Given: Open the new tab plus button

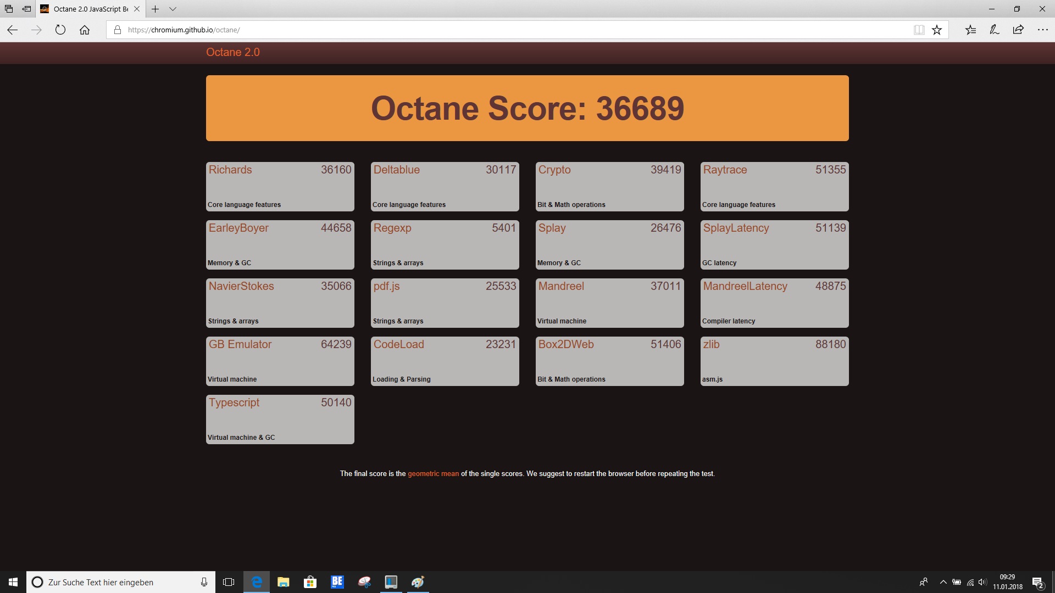Looking at the screenshot, I should point(156,9).
